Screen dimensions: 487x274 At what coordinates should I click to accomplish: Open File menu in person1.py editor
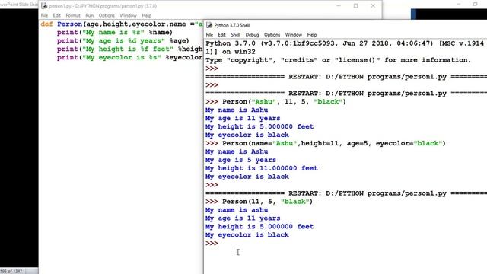pyautogui.click(x=44, y=15)
